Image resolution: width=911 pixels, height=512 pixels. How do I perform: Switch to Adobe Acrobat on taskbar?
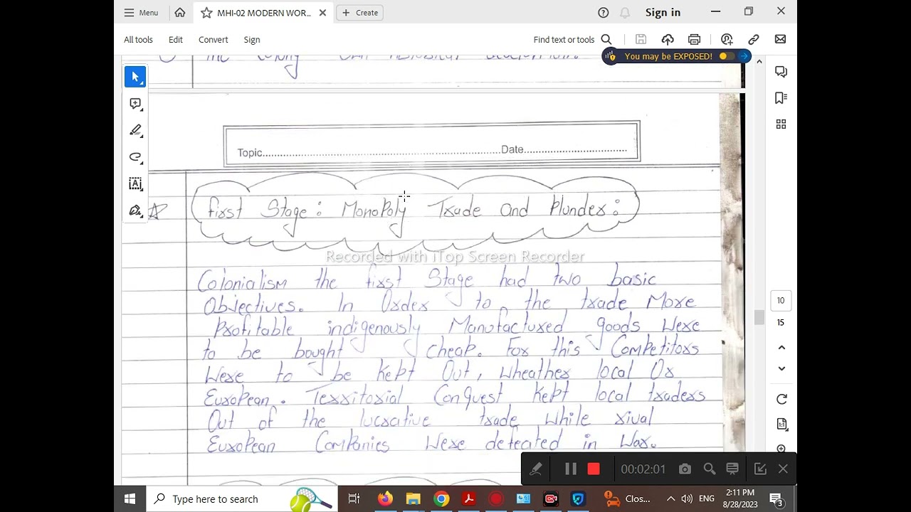click(x=469, y=499)
